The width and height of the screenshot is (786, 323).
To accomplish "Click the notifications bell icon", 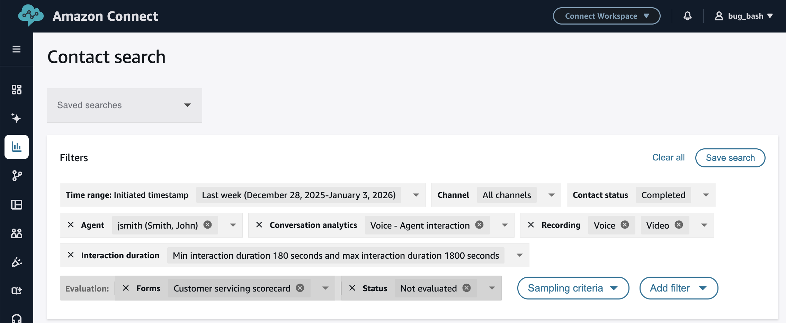I will (687, 16).
